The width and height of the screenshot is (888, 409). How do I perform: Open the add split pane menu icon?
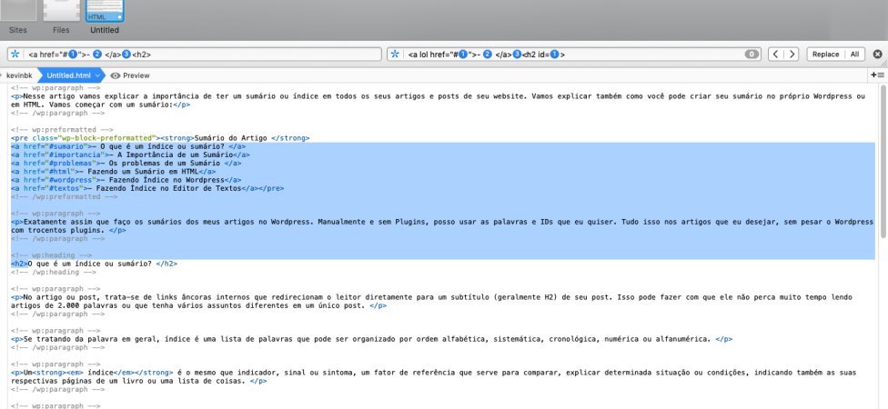[877, 75]
